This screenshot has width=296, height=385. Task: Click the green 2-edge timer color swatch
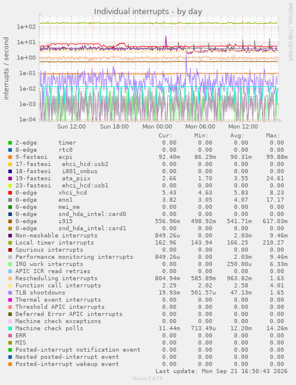(x=10, y=143)
